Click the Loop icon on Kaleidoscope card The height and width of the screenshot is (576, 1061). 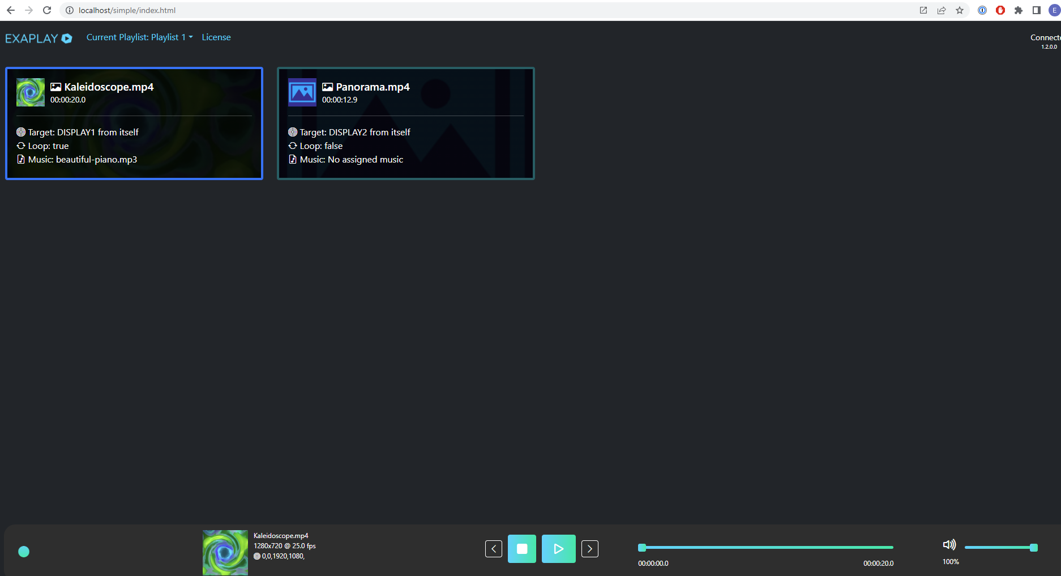click(x=21, y=146)
